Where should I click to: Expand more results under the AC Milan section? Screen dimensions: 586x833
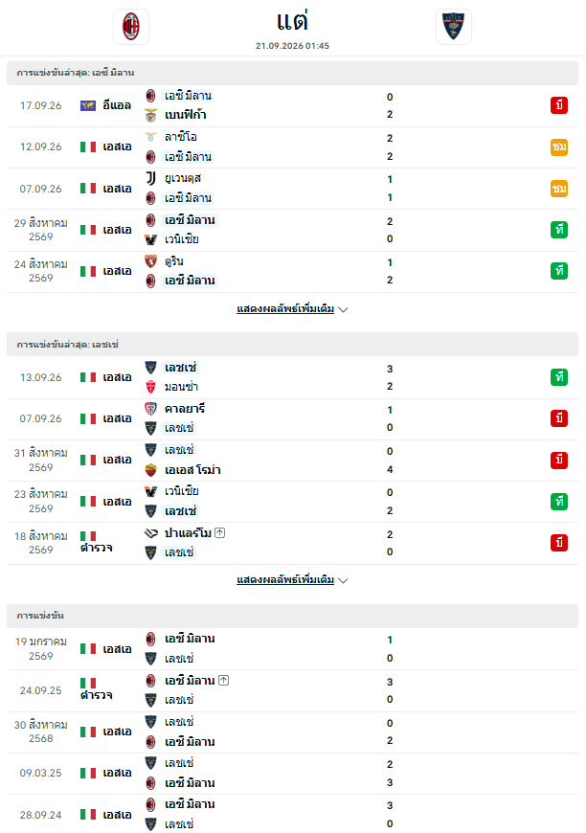tap(285, 309)
